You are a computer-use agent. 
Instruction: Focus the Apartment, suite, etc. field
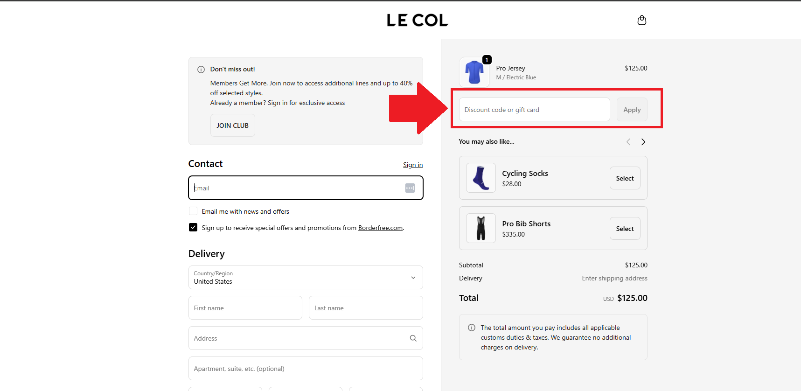click(x=306, y=369)
